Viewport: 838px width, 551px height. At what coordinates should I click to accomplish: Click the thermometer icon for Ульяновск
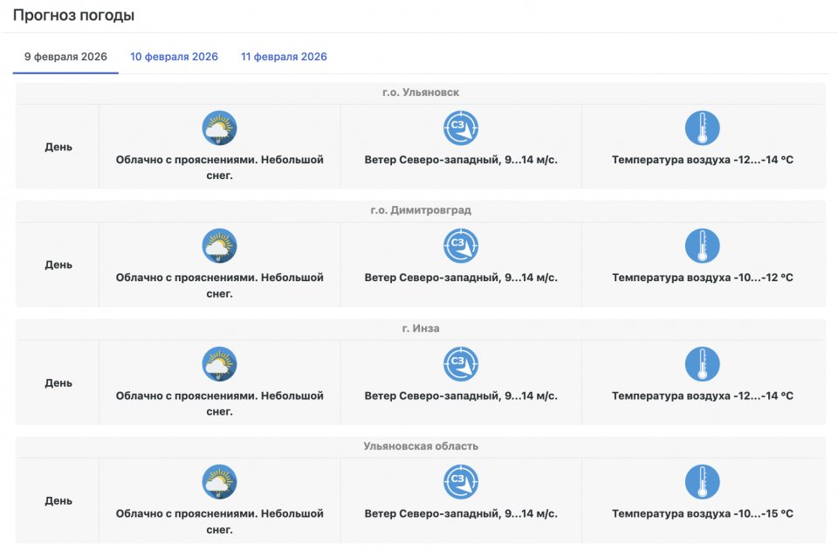coord(702,128)
